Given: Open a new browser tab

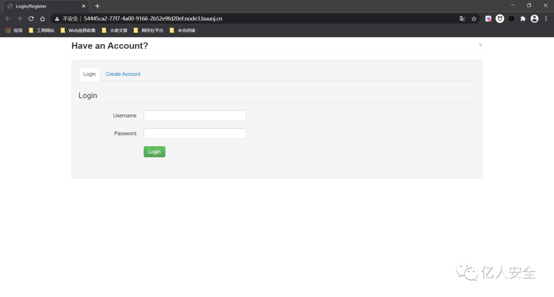Looking at the screenshot, I should [97, 6].
